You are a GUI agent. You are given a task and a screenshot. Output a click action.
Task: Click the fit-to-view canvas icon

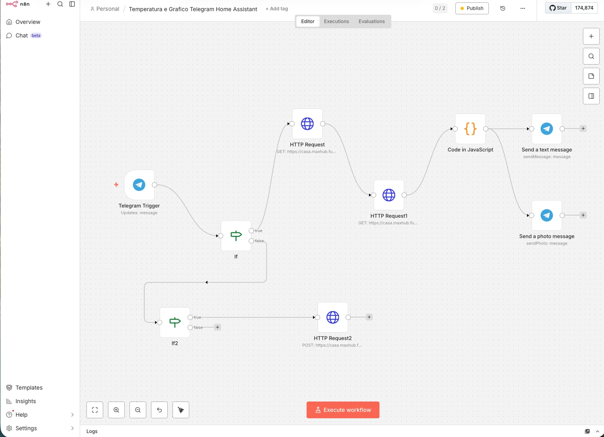[94, 410]
